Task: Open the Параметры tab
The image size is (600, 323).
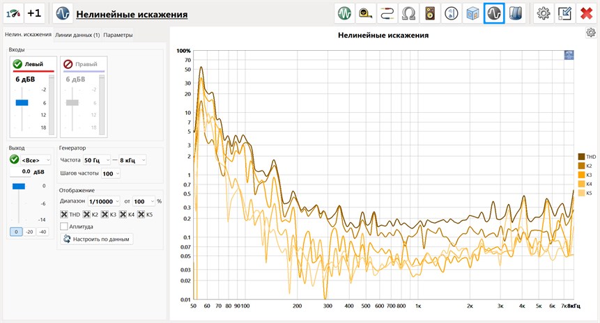Action: point(118,35)
